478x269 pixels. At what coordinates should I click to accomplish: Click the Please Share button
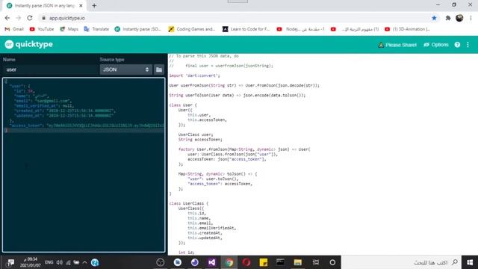point(397,45)
